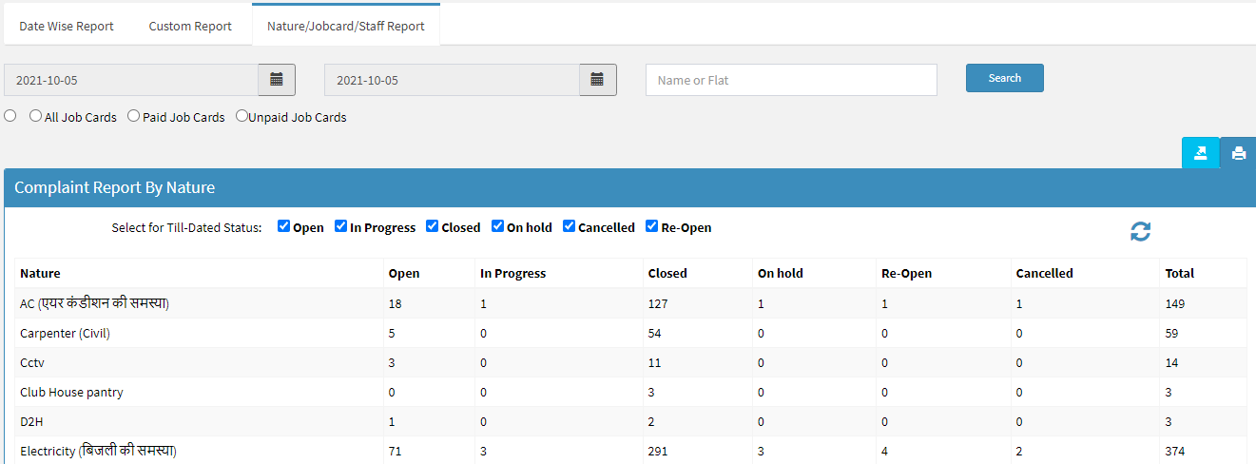Uncheck the On hold checkbox
The width and height of the screenshot is (1256, 464).
pyautogui.click(x=497, y=226)
